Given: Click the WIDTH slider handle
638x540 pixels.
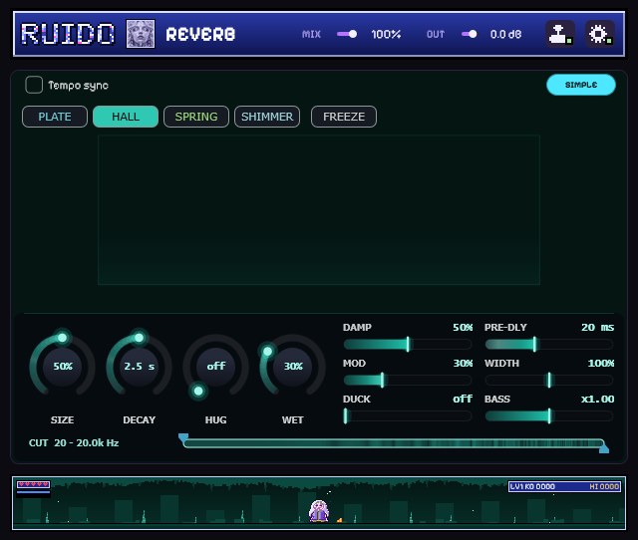Looking at the screenshot, I should (549, 381).
